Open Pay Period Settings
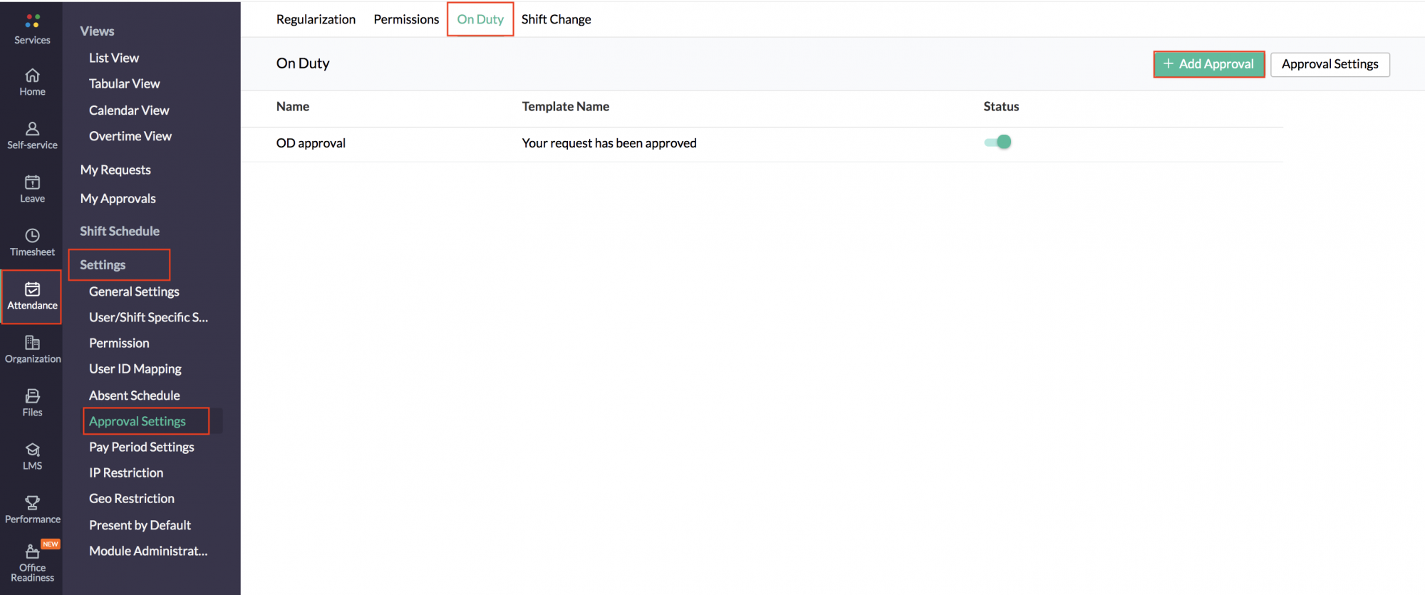This screenshot has height=595, width=1425. click(x=141, y=447)
